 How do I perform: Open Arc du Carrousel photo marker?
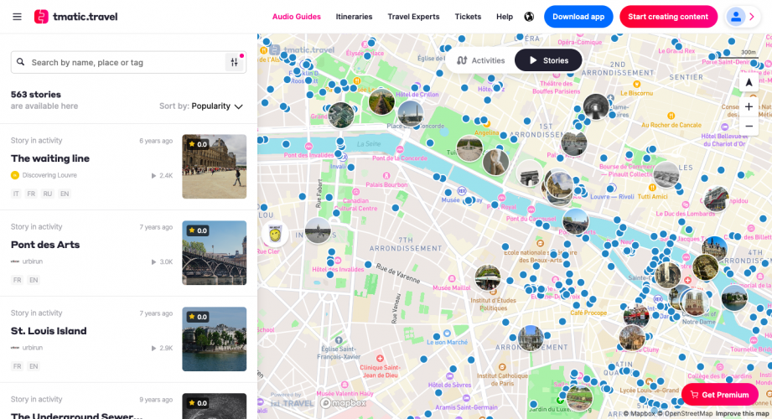[530, 174]
